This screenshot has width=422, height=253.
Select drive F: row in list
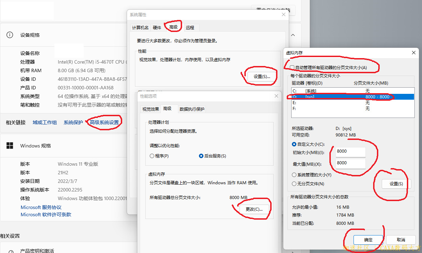click(352, 109)
